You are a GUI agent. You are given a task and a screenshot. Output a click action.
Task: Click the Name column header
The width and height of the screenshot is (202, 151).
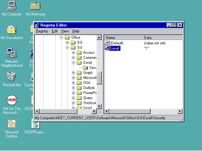tap(123, 38)
